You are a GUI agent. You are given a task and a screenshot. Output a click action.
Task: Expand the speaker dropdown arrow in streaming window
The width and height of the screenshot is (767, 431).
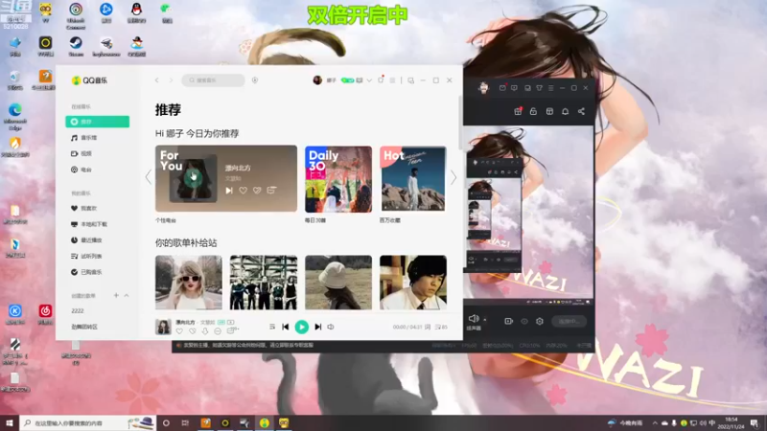click(485, 320)
